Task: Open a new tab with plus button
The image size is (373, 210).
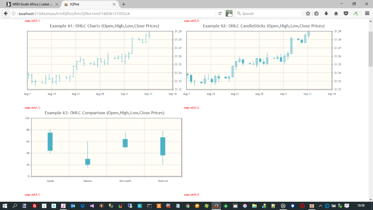Action: click(124, 4)
